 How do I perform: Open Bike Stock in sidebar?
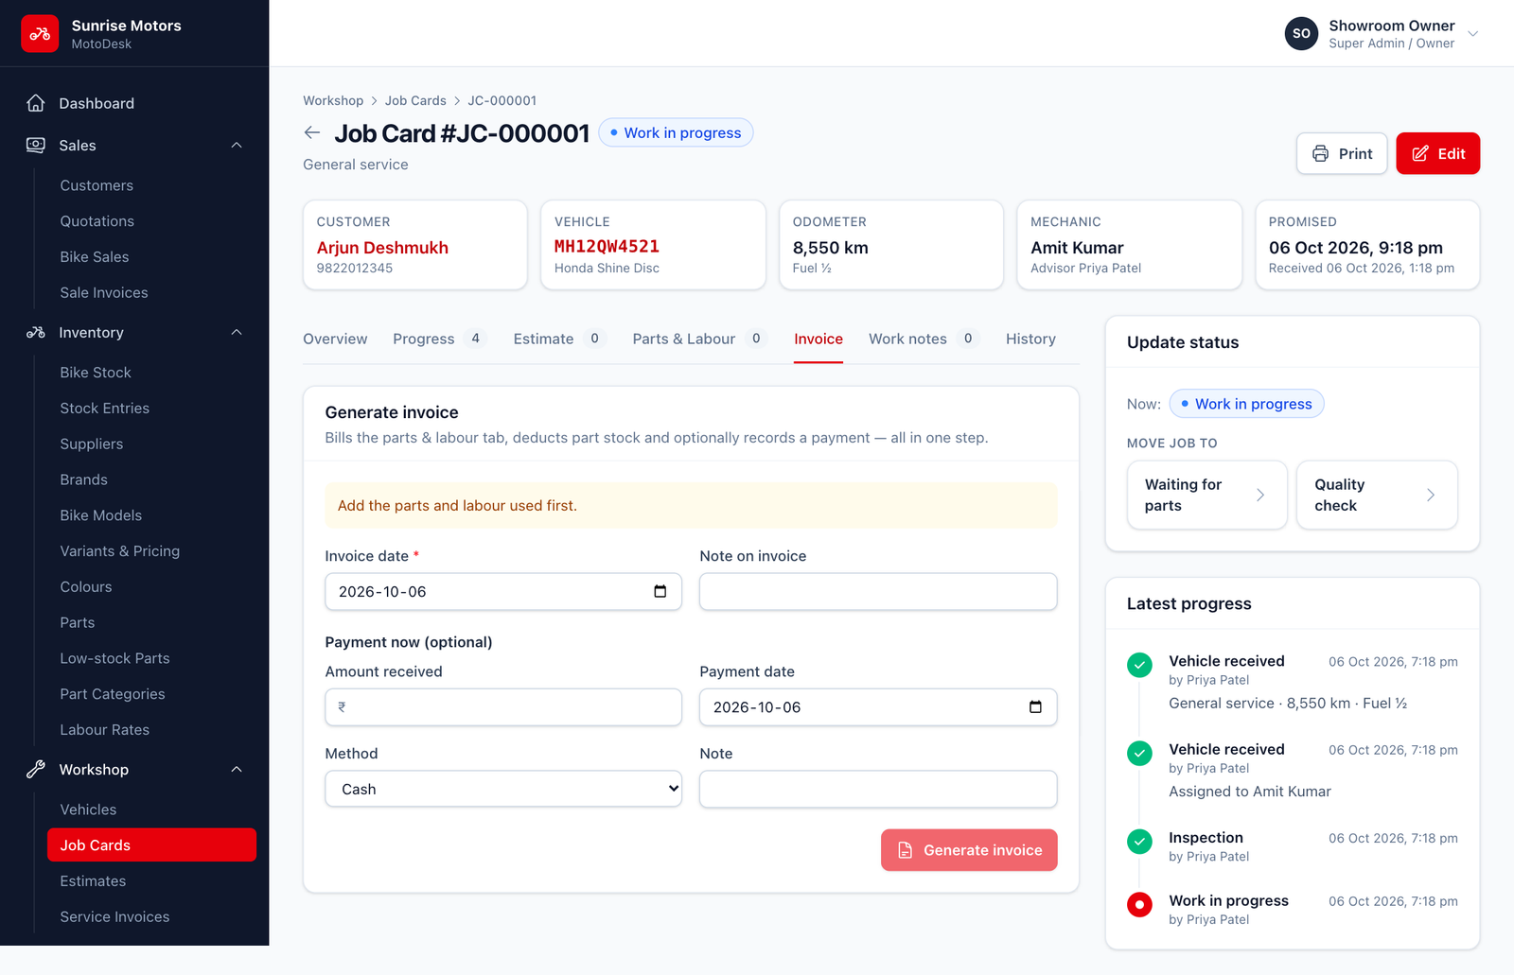click(x=96, y=373)
